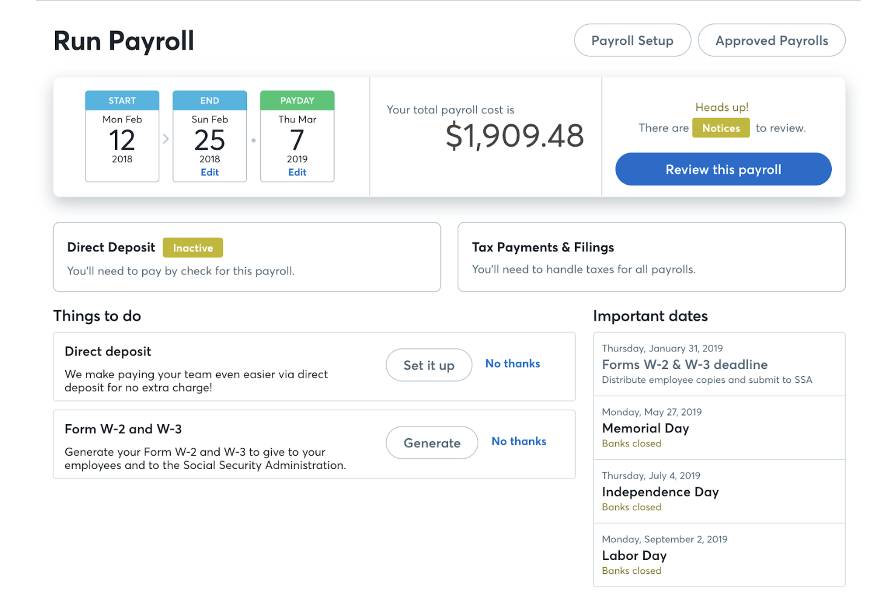Screen dimensions: 896x598
Task: Edit the payday date
Action: (x=297, y=172)
